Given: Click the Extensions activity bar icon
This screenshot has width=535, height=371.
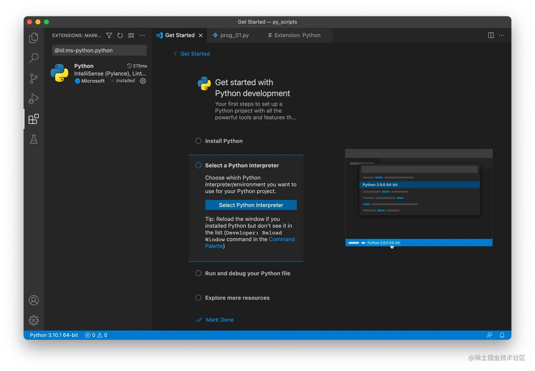Looking at the screenshot, I should [x=34, y=119].
